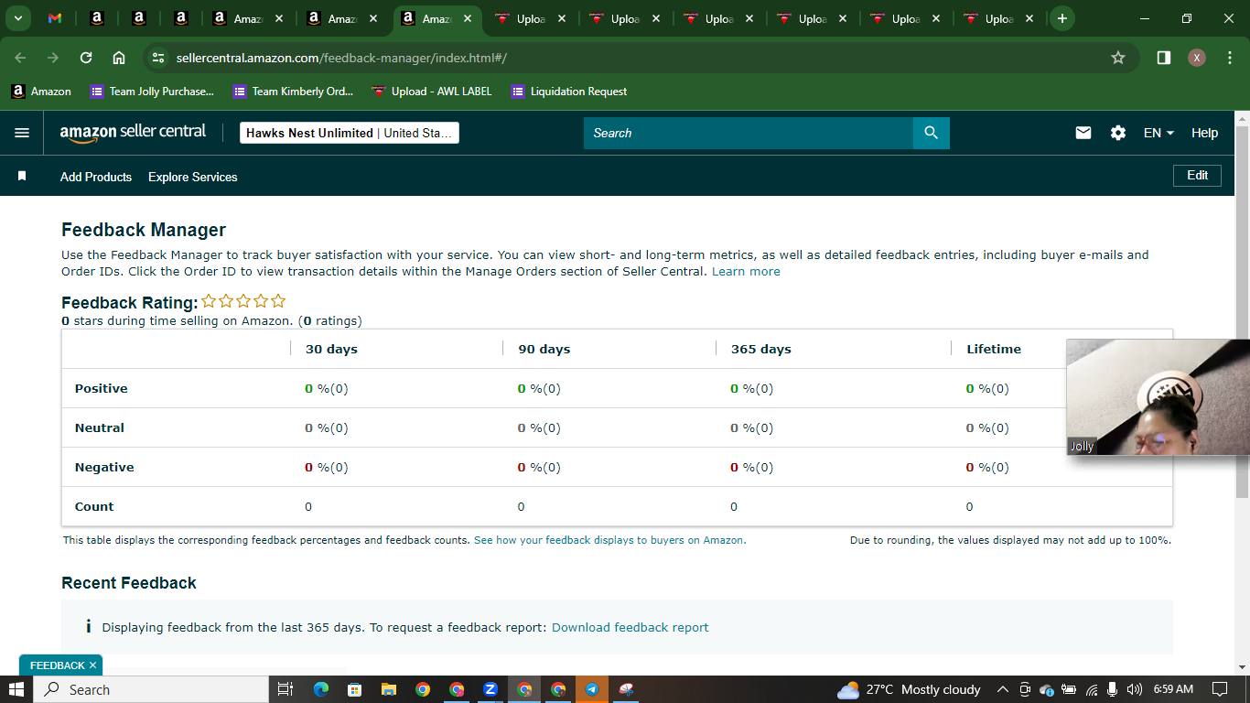Select the 'Lifetime' column header
This screenshot has width=1250, height=703.
click(994, 349)
